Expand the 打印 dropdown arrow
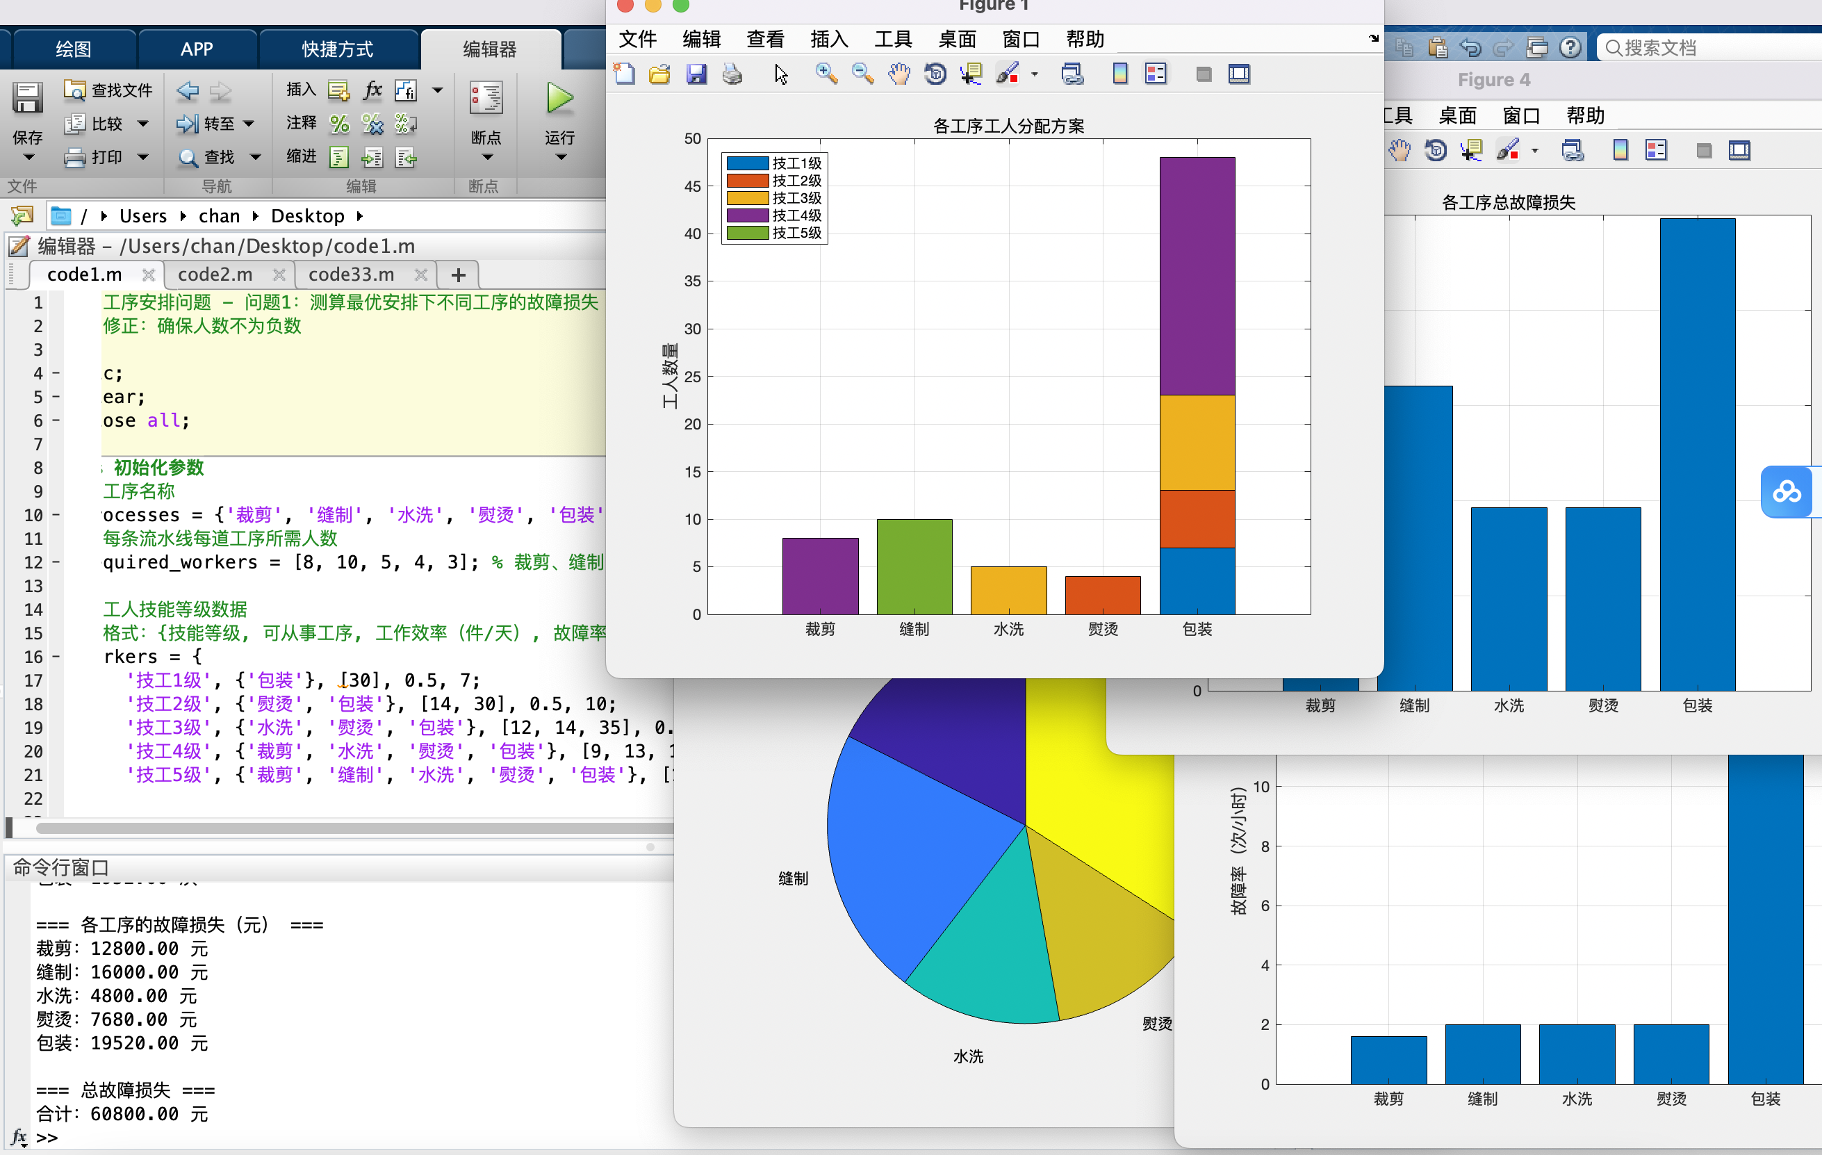 coord(143,158)
